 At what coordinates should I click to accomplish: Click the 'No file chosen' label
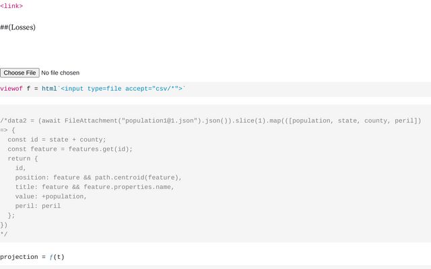60,73
